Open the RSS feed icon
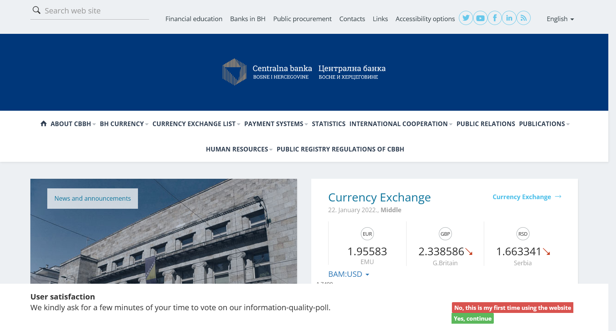 pos(523,18)
